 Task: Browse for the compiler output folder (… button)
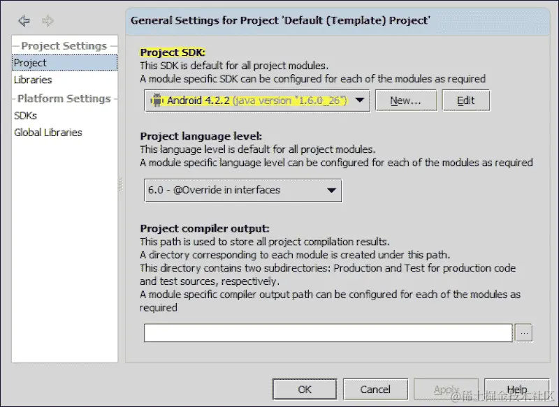[x=523, y=333]
